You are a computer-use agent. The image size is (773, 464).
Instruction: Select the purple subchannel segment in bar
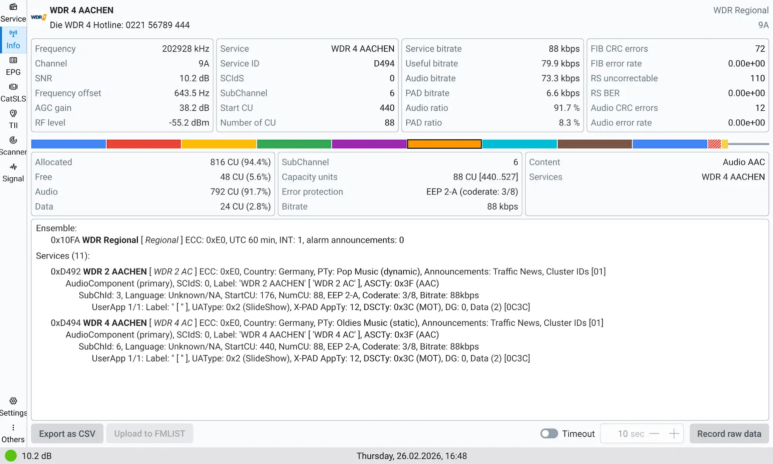coord(369,144)
